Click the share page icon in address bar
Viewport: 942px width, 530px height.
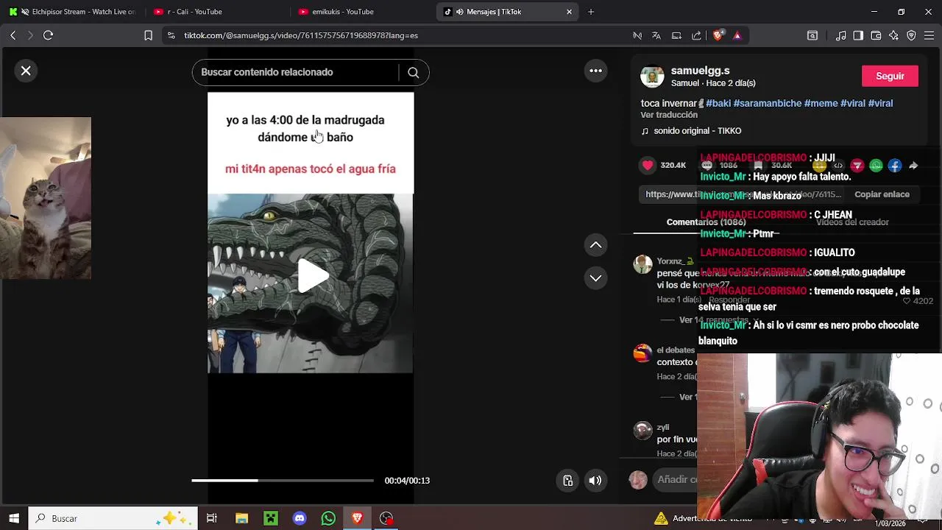[696, 35]
